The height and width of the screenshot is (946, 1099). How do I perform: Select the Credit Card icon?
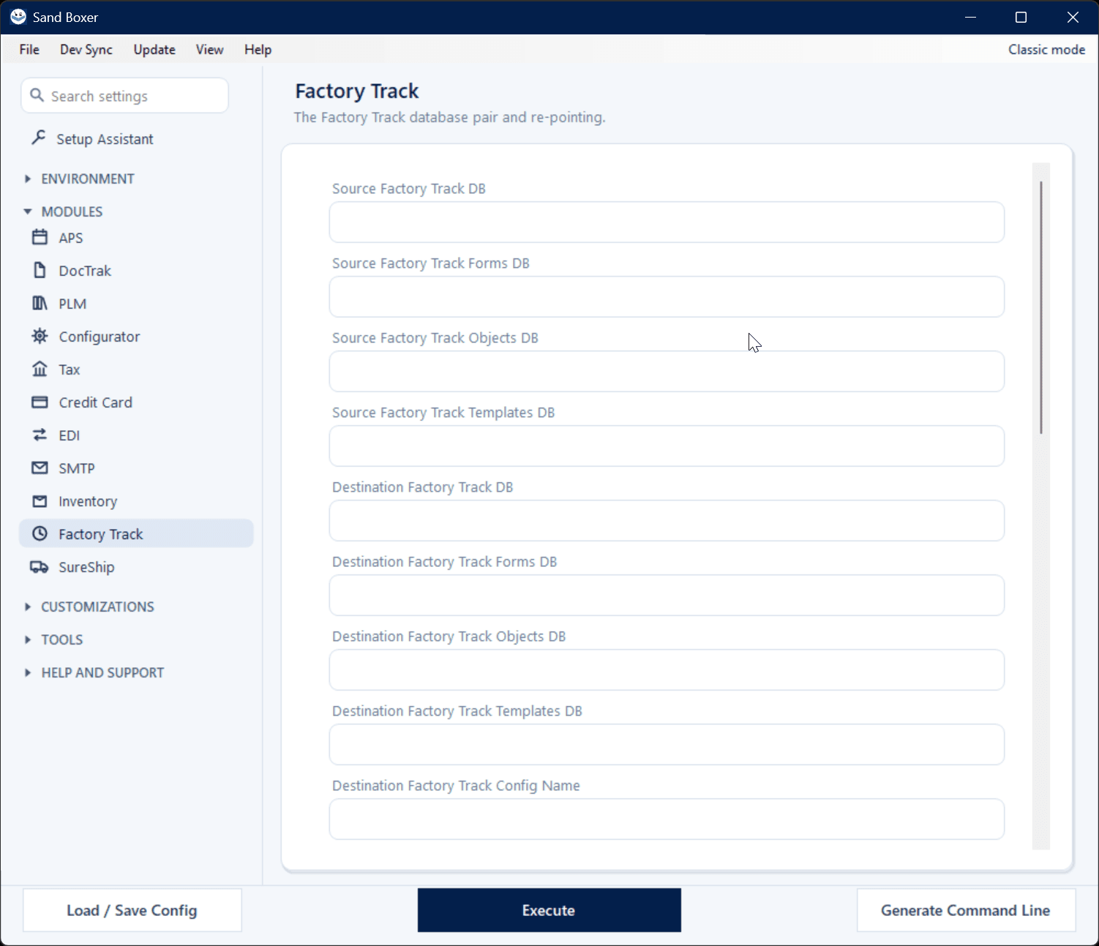pos(40,402)
